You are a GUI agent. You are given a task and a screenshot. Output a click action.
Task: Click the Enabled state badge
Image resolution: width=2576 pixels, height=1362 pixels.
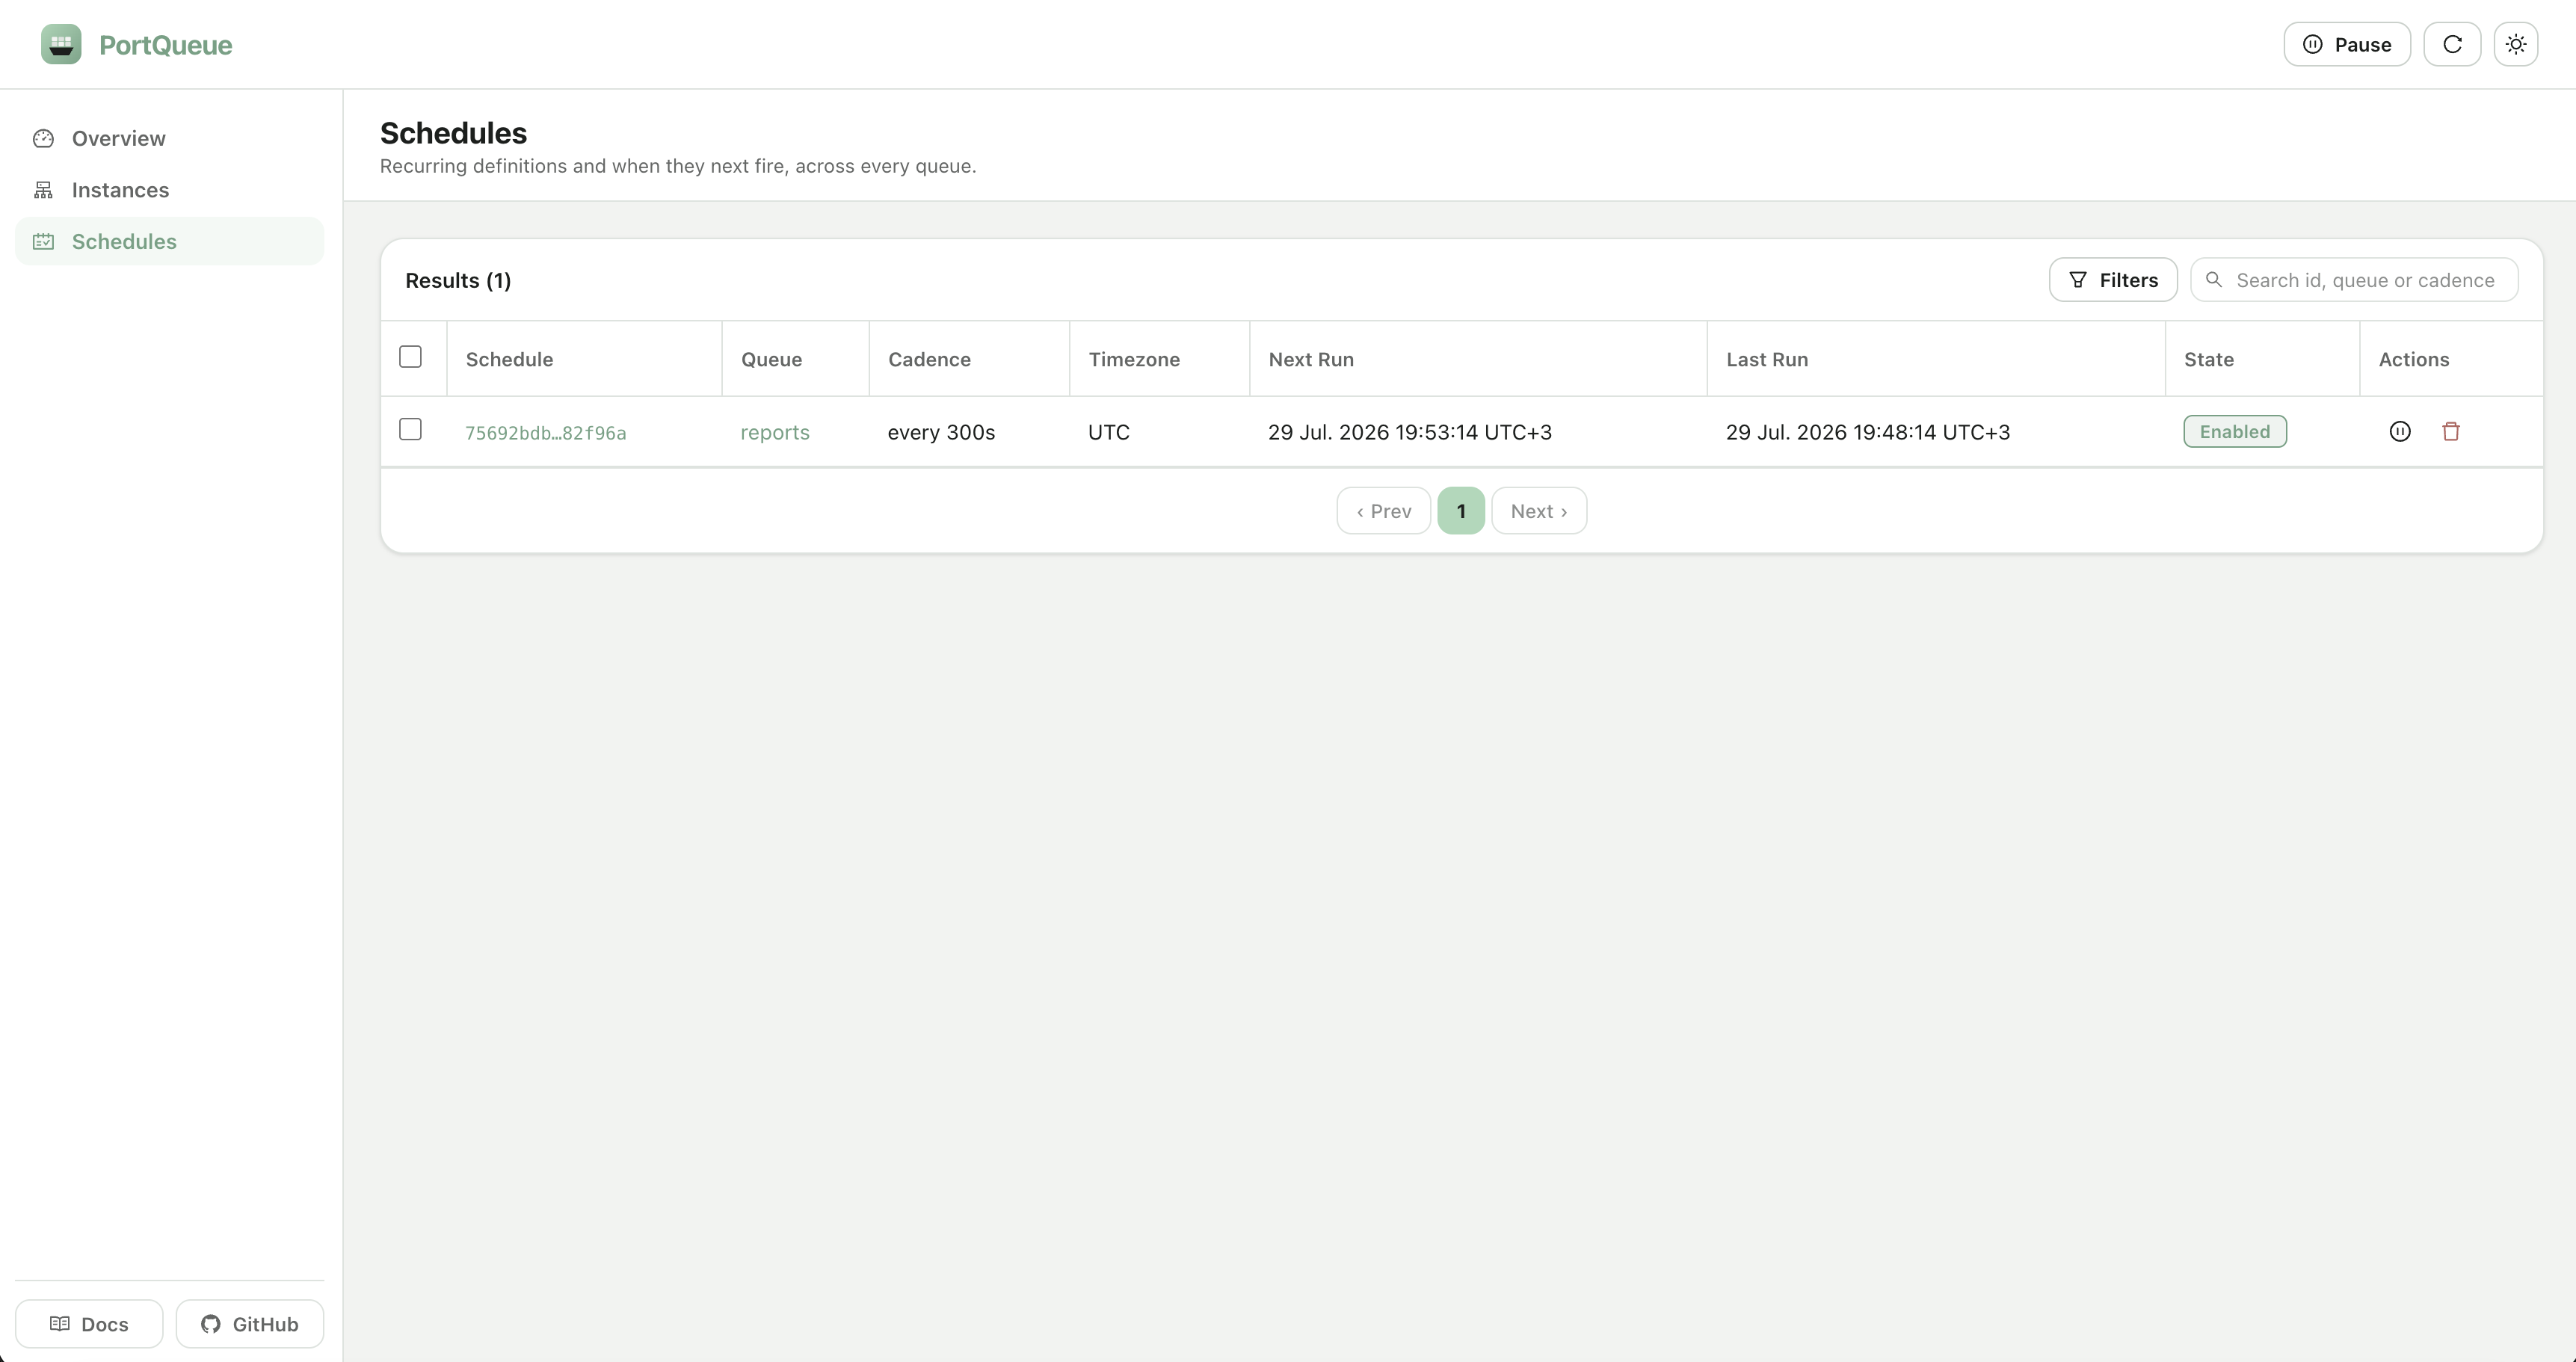(x=2235, y=431)
